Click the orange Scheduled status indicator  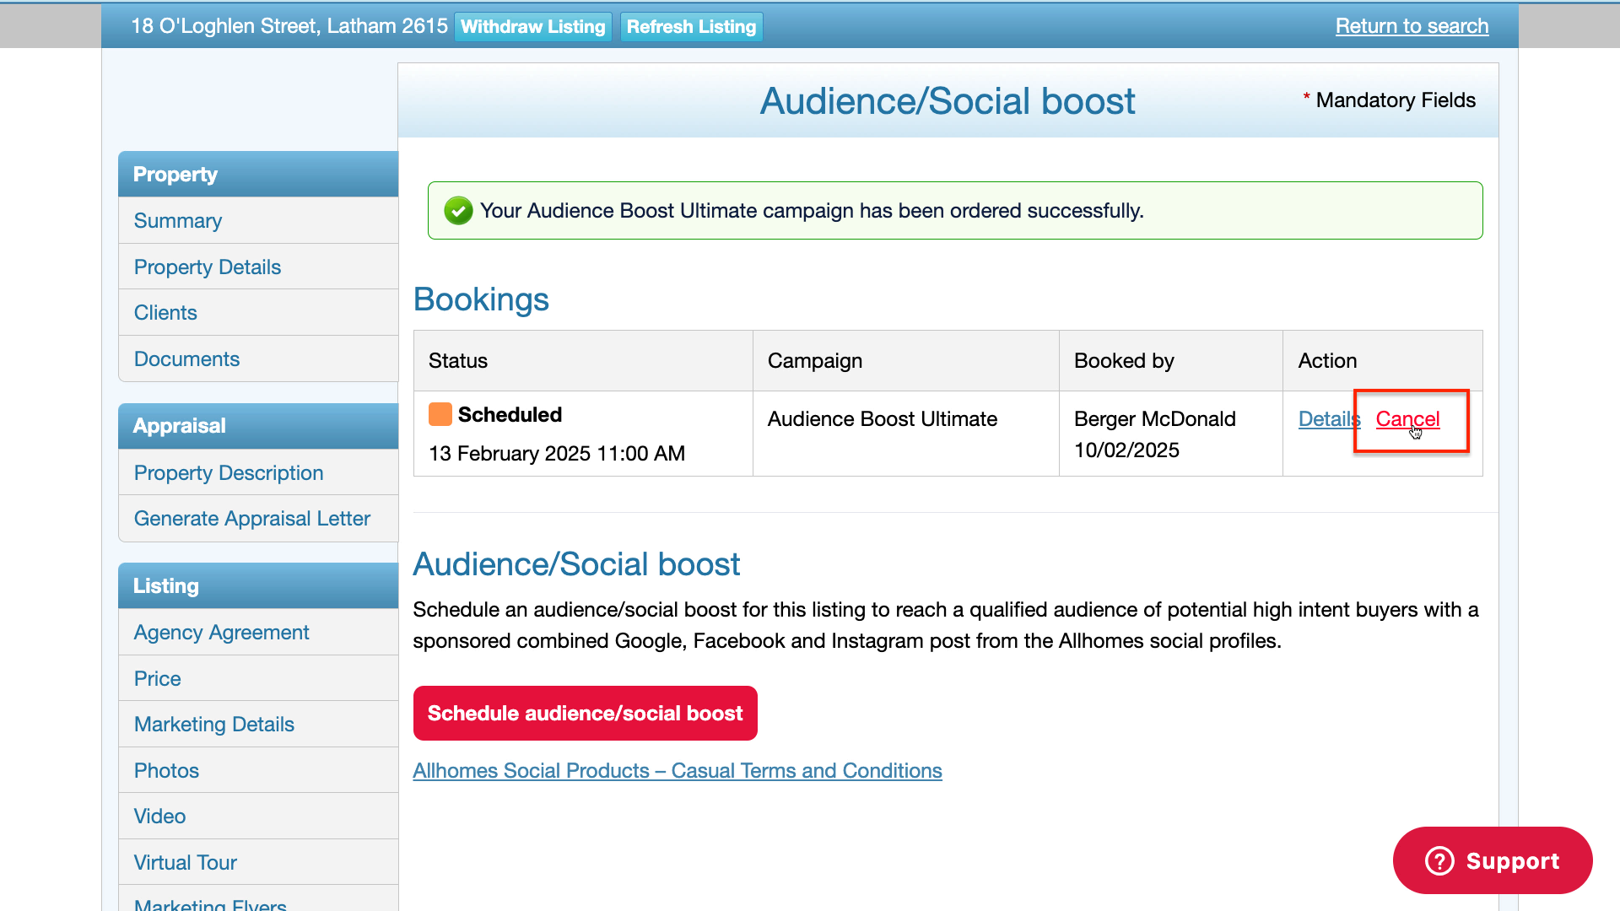point(440,414)
